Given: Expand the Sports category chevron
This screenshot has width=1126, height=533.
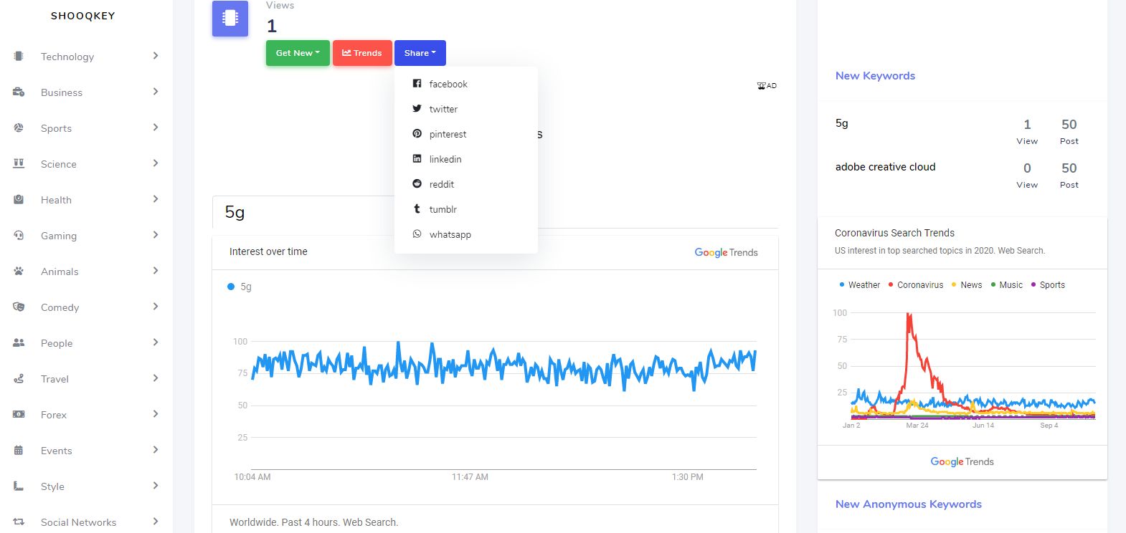Looking at the screenshot, I should (x=156, y=128).
